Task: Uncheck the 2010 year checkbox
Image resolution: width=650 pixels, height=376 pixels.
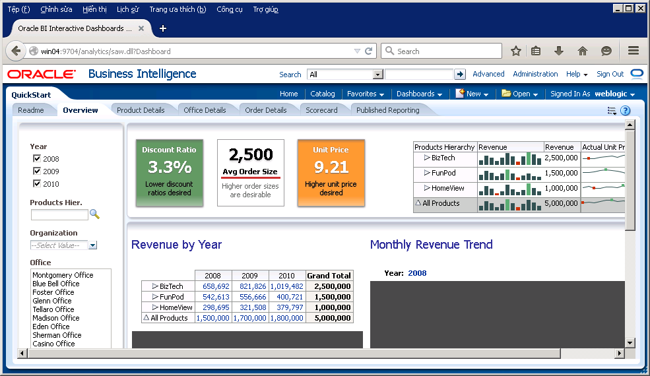Action: [x=37, y=183]
